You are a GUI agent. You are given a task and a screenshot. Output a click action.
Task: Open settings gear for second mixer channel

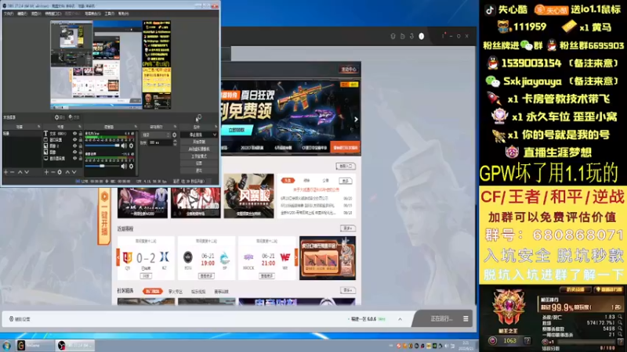[131, 166]
